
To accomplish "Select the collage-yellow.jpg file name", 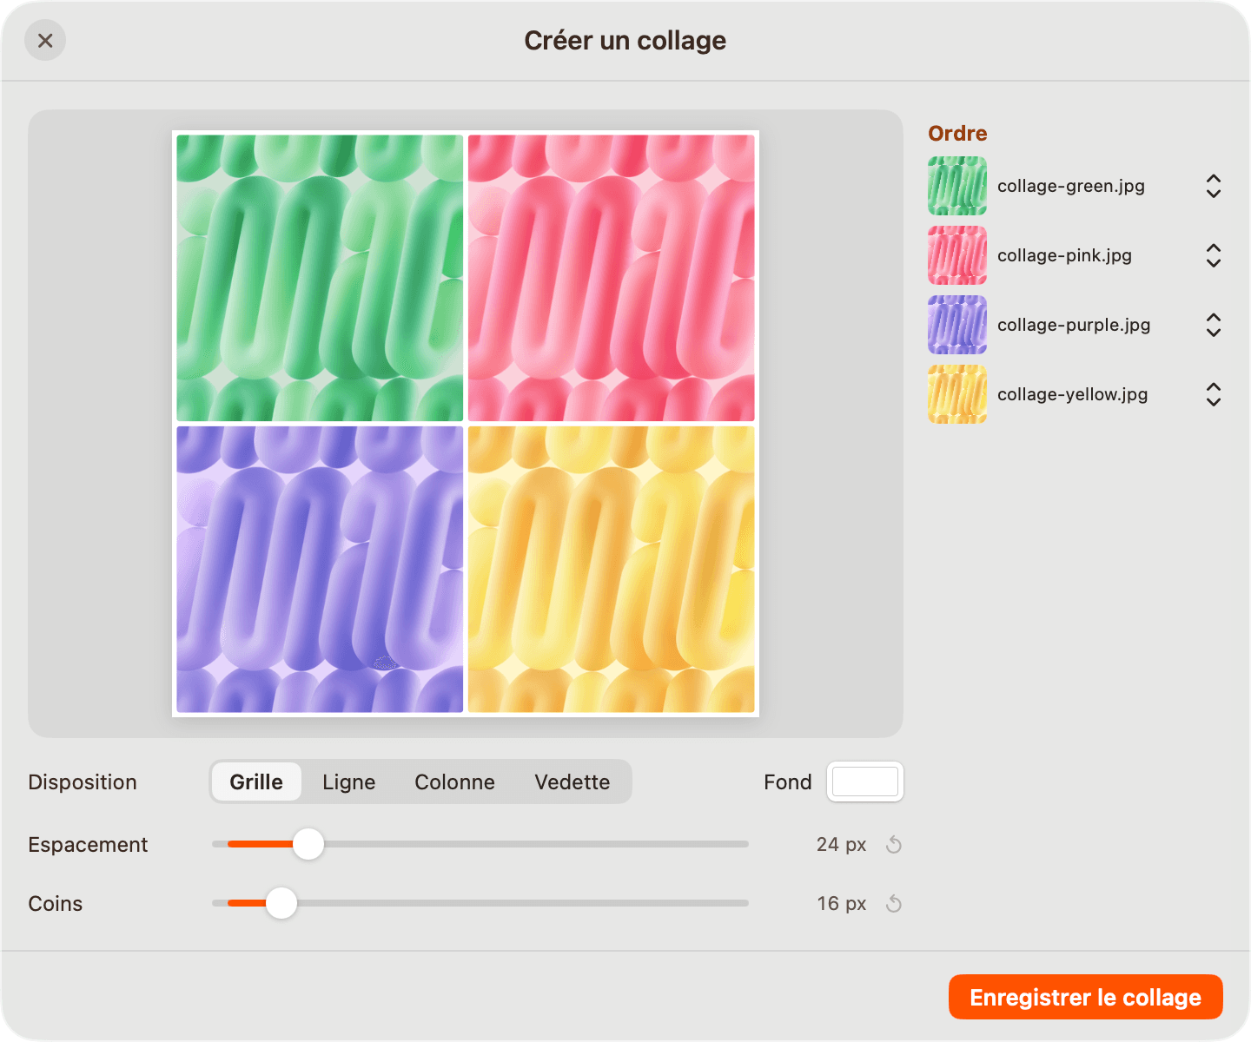I will tap(1072, 394).
